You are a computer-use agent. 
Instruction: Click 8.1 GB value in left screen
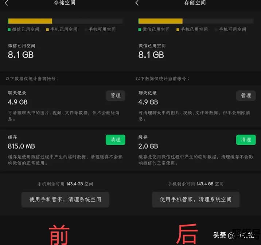[x=21, y=55]
